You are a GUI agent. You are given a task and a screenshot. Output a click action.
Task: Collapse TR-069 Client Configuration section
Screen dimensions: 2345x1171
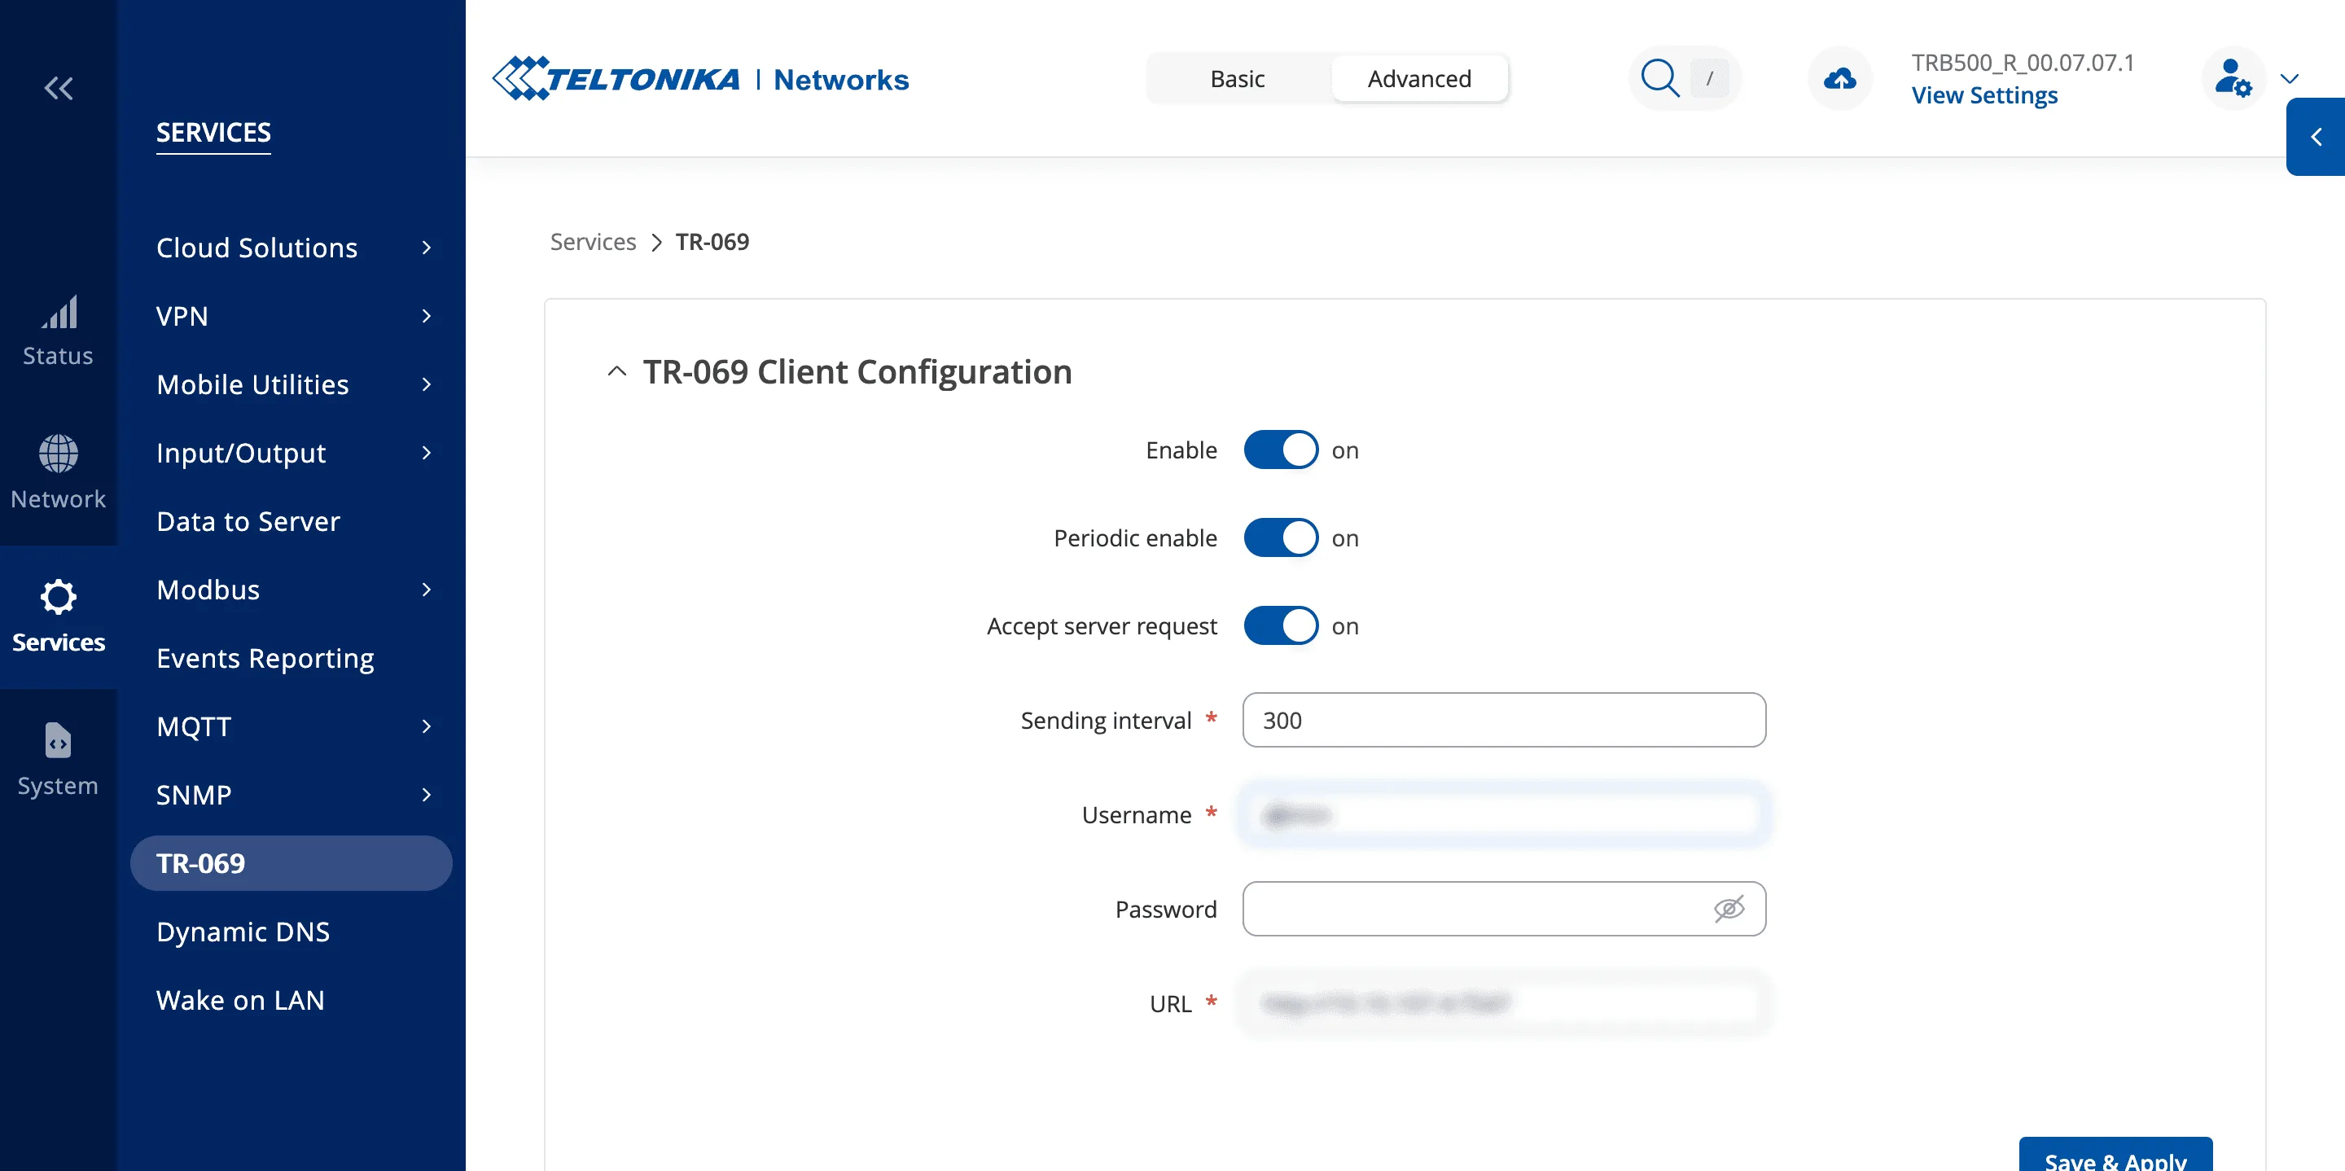point(616,371)
